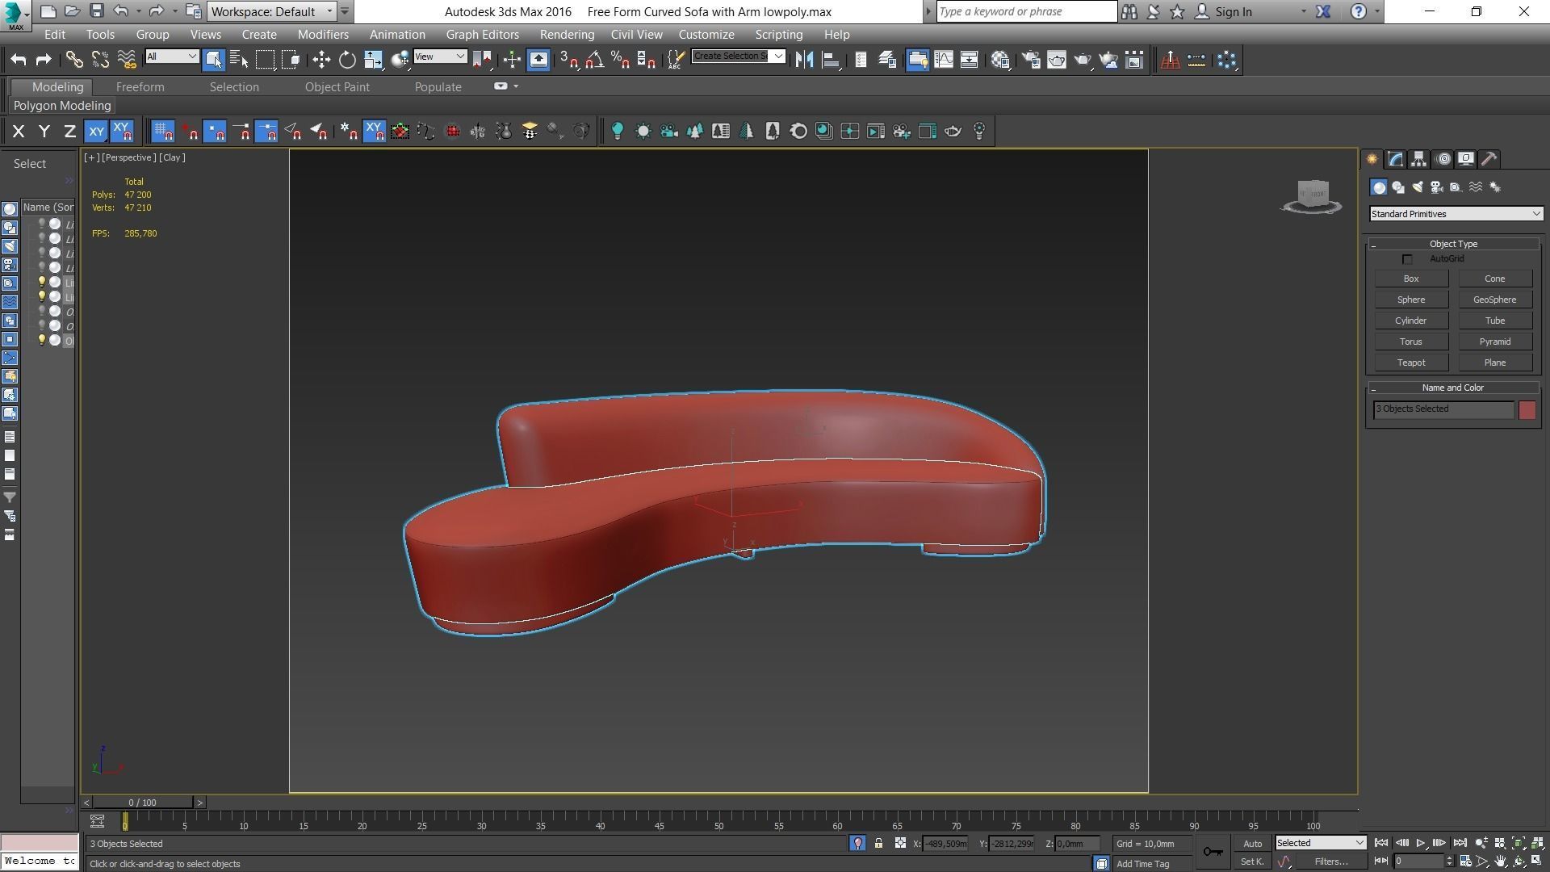The height and width of the screenshot is (872, 1550).
Task: Open Render Setup dialog
Action: click(x=1031, y=60)
